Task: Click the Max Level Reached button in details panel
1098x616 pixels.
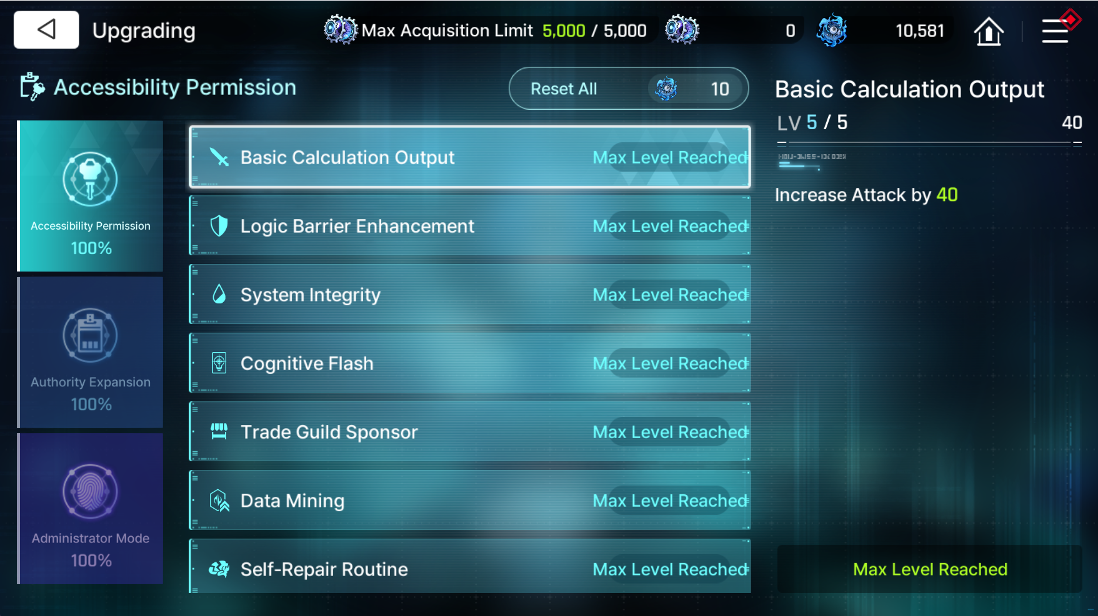Action: (929, 569)
